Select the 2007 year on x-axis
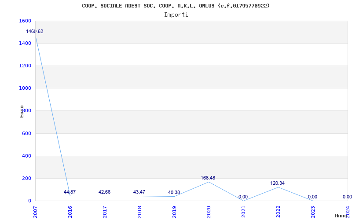This screenshot has height=220, width=352. pyautogui.click(x=35, y=211)
